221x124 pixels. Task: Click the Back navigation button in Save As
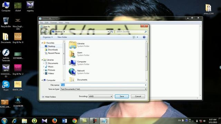[42, 32]
